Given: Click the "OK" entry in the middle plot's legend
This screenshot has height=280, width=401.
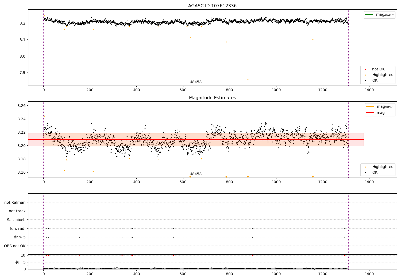Looking at the screenshot, I should pos(375,173).
